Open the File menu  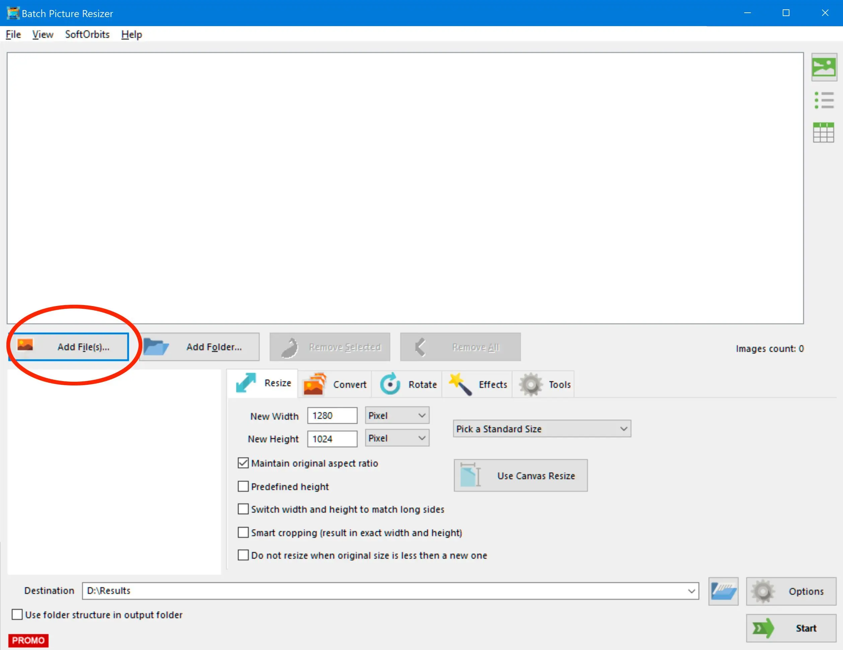point(14,34)
